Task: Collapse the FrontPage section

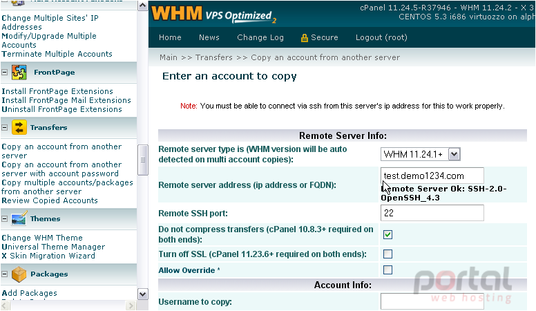Action: click(4, 72)
